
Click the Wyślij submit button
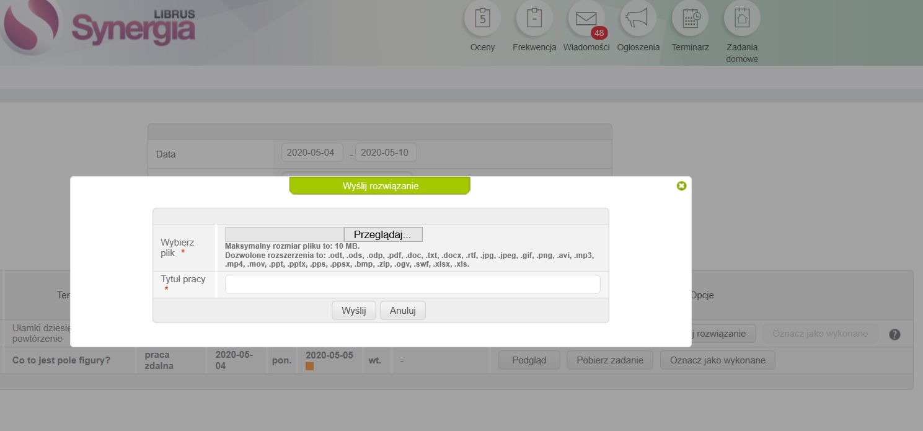(x=354, y=311)
